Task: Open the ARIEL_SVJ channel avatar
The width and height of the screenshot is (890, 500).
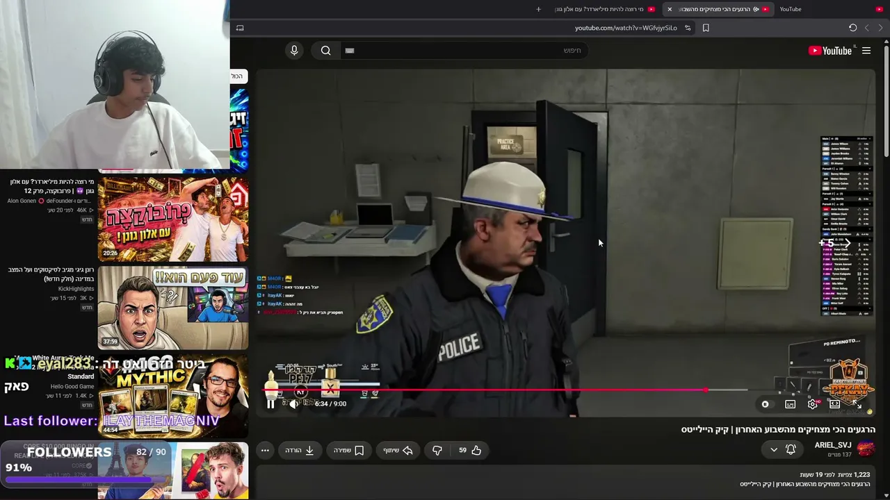Action: (x=866, y=449)
